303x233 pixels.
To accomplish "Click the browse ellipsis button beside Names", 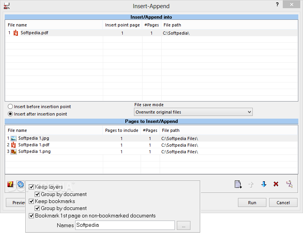I will pyautogui.click(x=183, y=225).
